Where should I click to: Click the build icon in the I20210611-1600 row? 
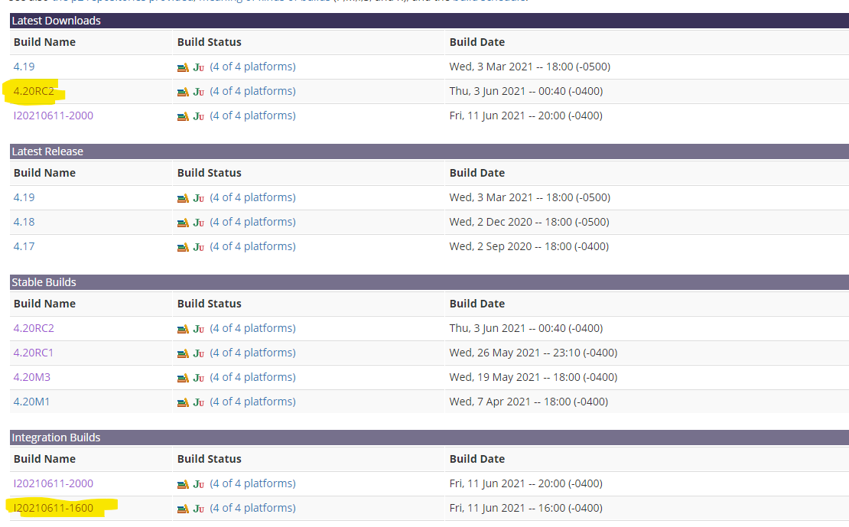click(x=183, y=509)
